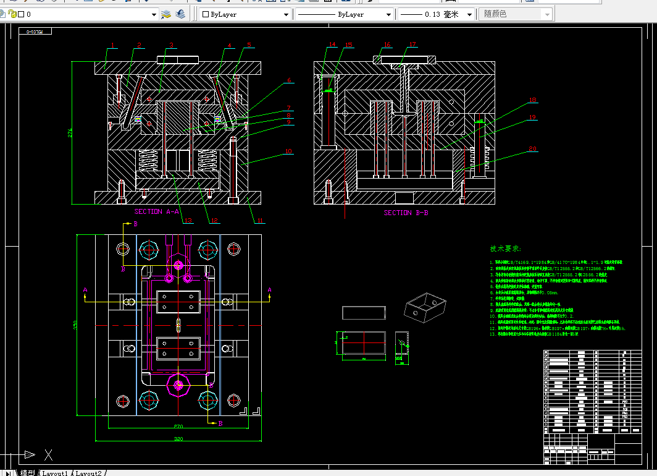Click part callout number 19
This screenshot has width=657, height=476.
[532, 117]
